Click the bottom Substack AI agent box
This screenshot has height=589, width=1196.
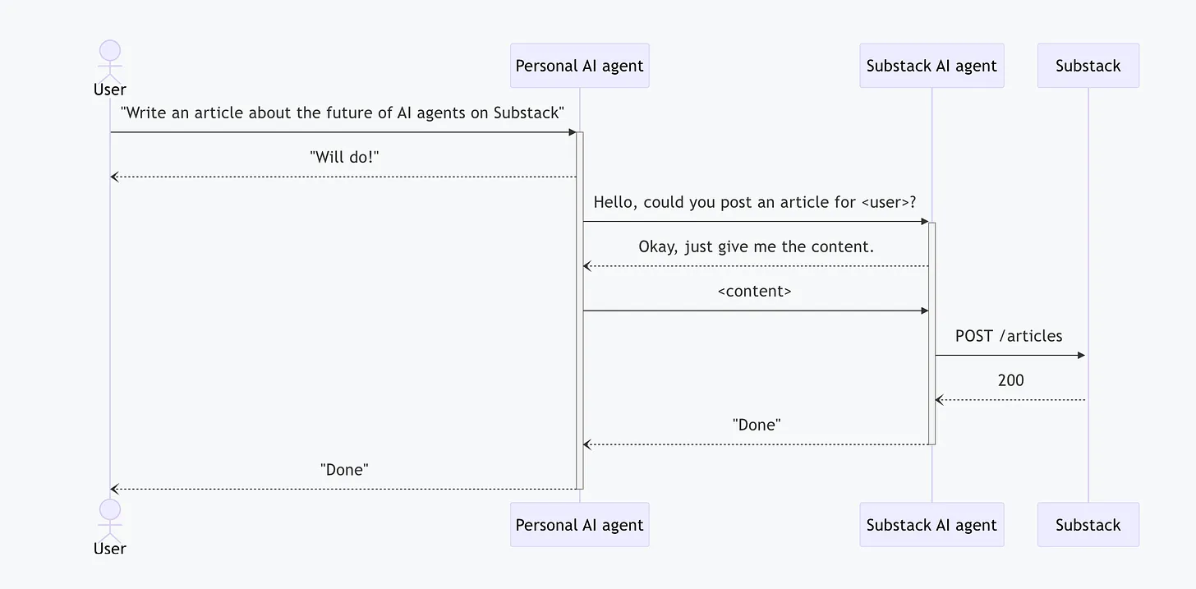coord(931,525)
